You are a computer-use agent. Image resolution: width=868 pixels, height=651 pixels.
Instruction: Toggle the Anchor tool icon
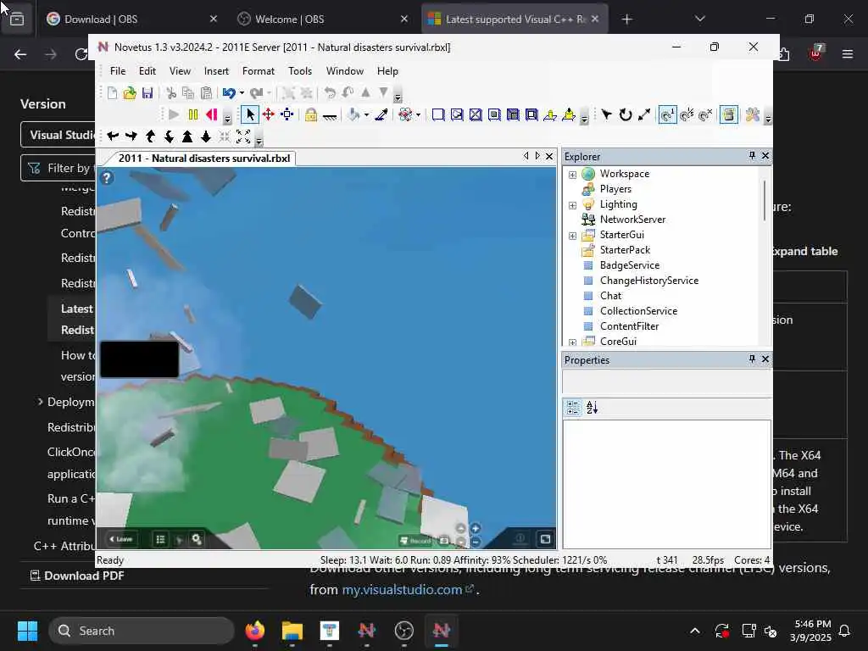point(330,115)
